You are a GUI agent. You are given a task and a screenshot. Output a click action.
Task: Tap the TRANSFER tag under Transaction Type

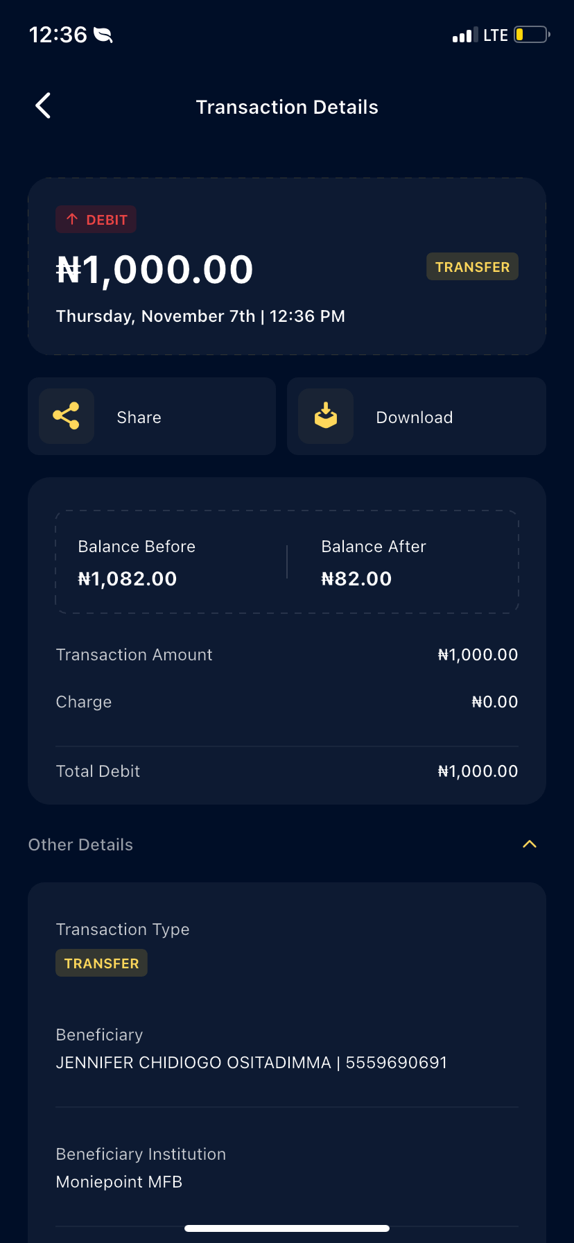click(x=102, y=963)
